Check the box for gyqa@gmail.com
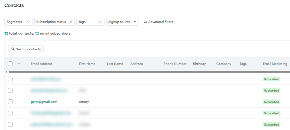Viewport: 290px width, 130px height. (10, 102)
